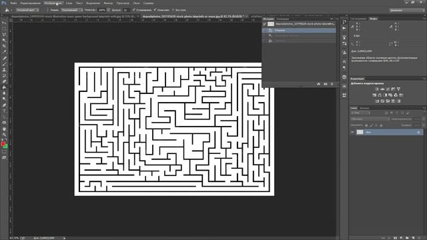The width and height of the screenshot is (427, 240).
Task: Select the Eyedropper tool
Action: (x=4, y=52)
